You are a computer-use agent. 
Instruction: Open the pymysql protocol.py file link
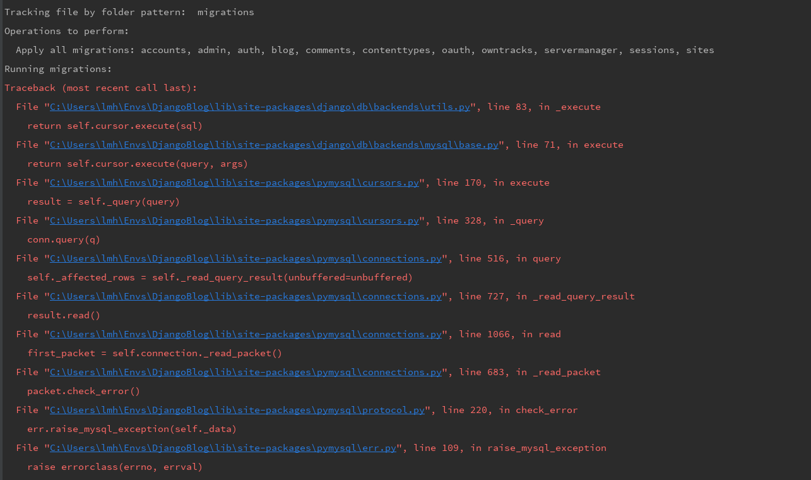(x=237, y=410)
